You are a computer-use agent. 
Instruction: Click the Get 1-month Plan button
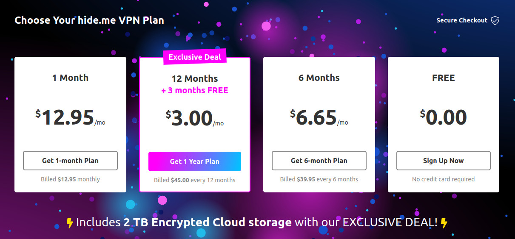[70, 161]
